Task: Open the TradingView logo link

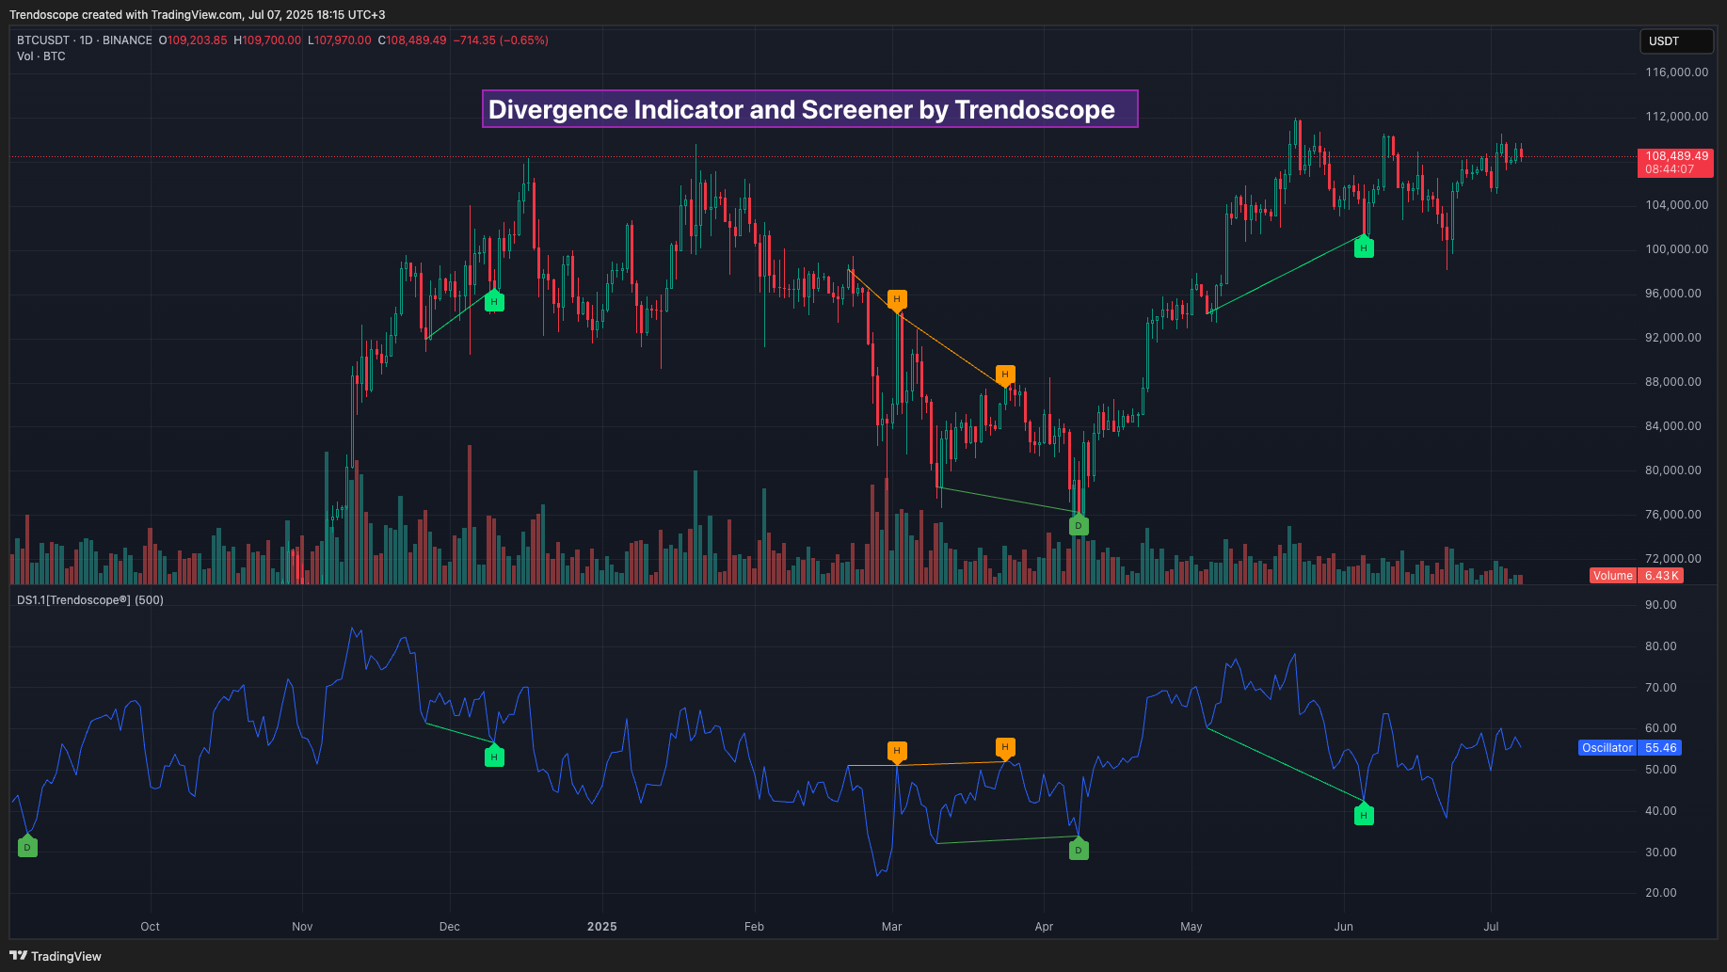Action: point(56,956)
